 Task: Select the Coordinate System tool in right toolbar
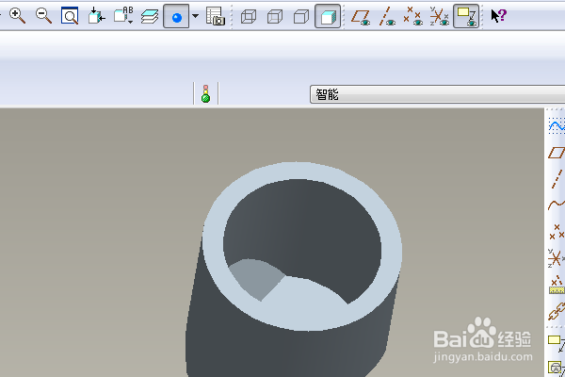(557, 258)
